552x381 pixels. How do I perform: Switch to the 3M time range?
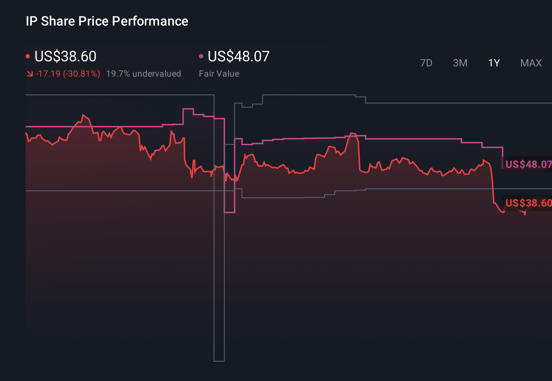(460, 63)
